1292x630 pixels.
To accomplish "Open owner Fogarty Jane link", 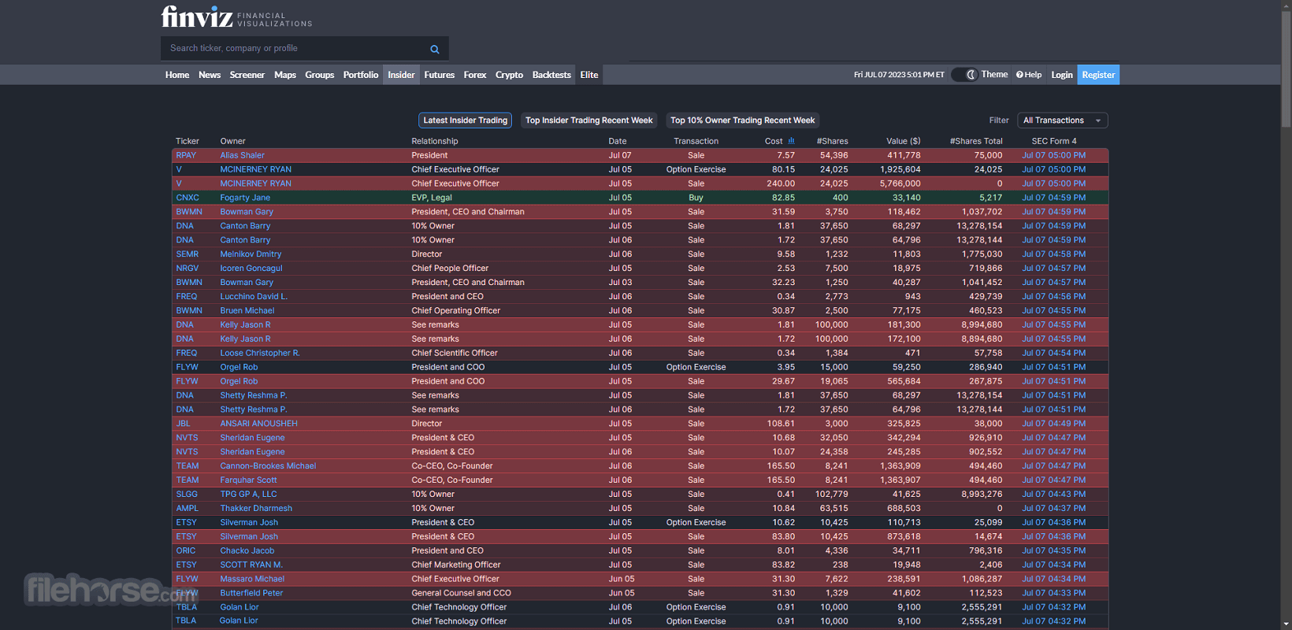I will click(245, 198).
